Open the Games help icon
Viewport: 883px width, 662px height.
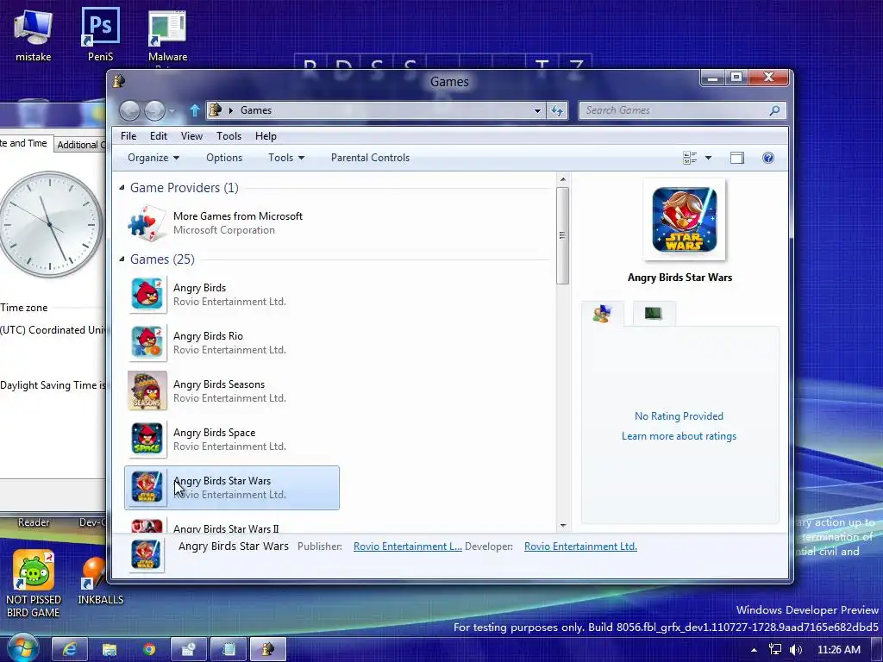tap(768, 159)
